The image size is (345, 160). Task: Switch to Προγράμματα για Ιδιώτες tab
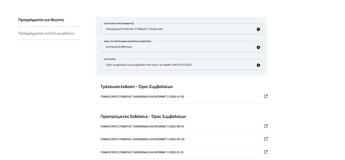[41, 20]
